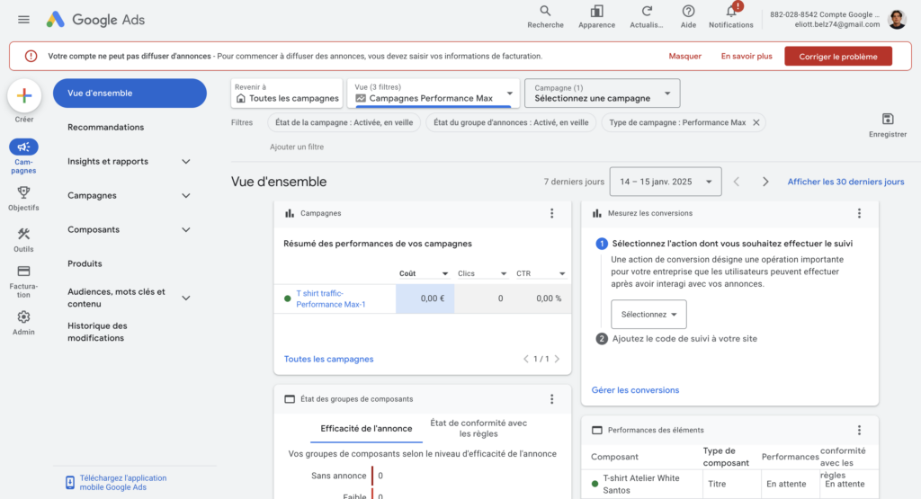
Task: Open the Objectifs trophy section
Action: pyautogui.click(x=23, y=199)
